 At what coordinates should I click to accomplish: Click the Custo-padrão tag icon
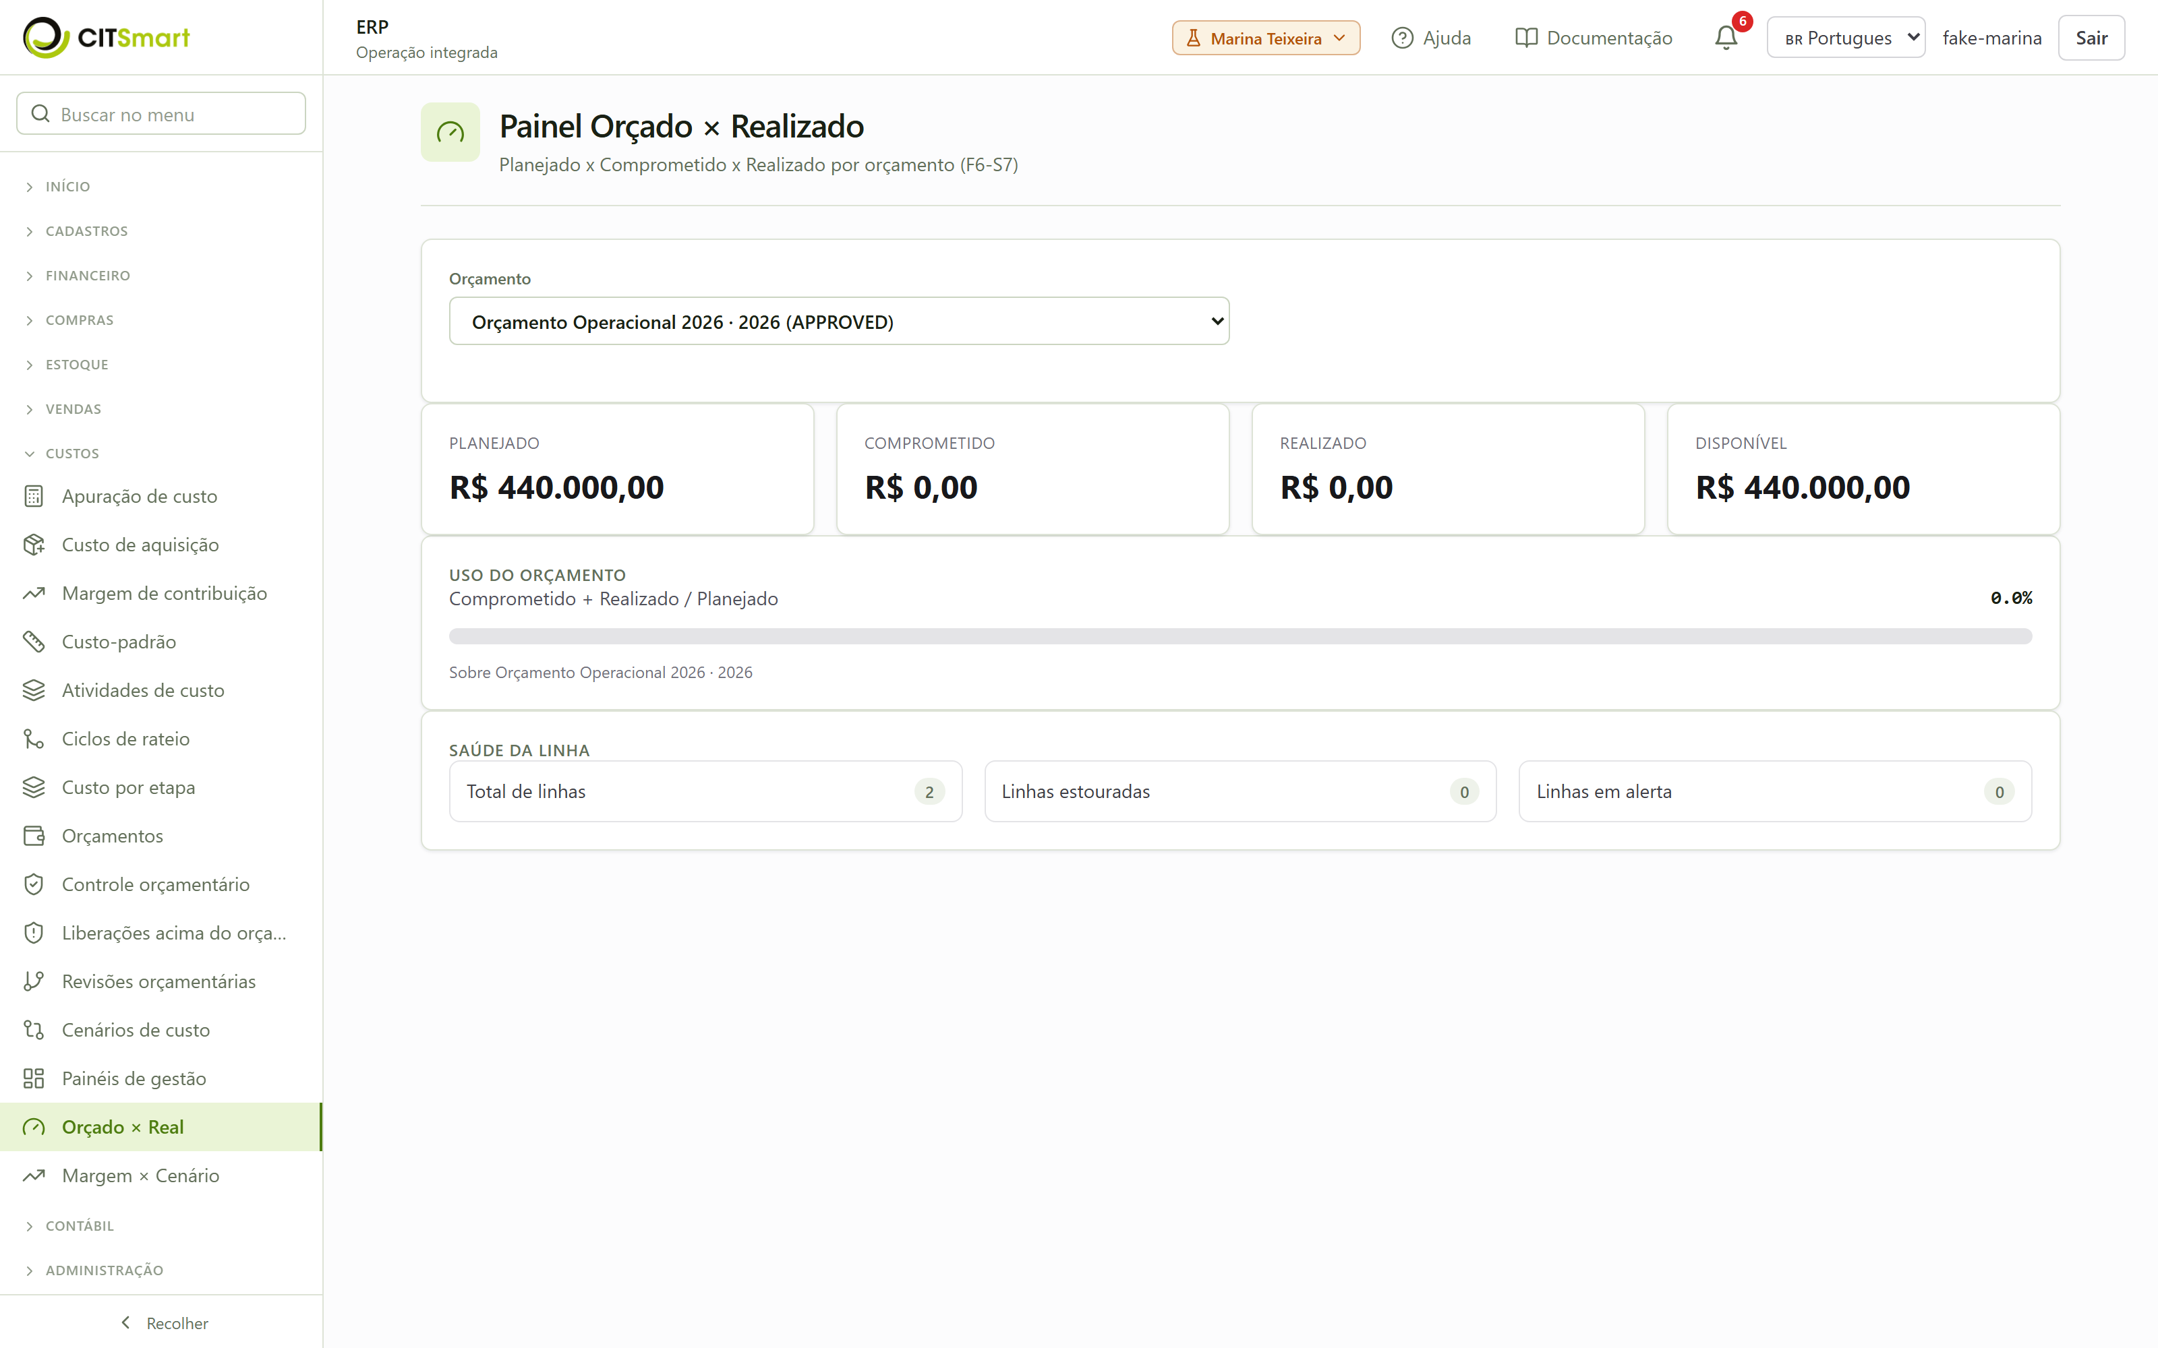pos(34,642)
